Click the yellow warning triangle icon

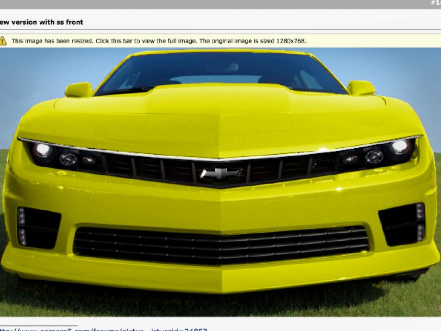pos(3,41)
